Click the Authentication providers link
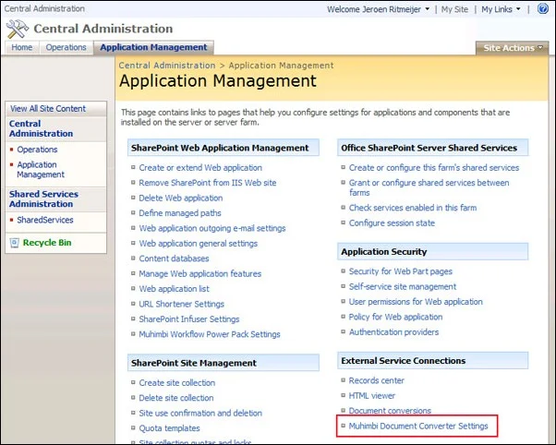 (393, 331)
